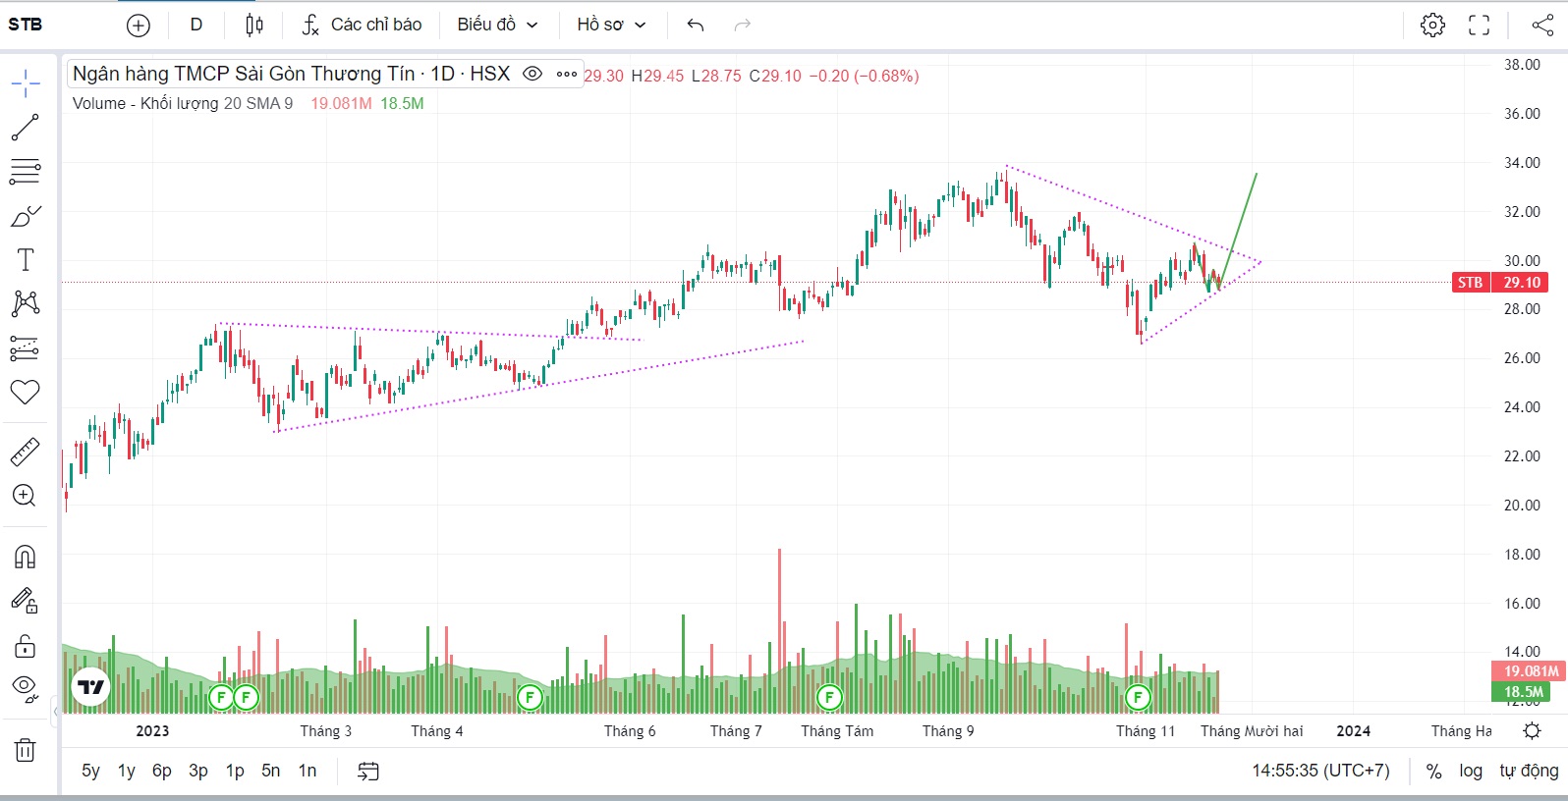Toggle visibility eye next to symbol title
The width and height of the screenshot is (1568, 801).
point(532,74)
